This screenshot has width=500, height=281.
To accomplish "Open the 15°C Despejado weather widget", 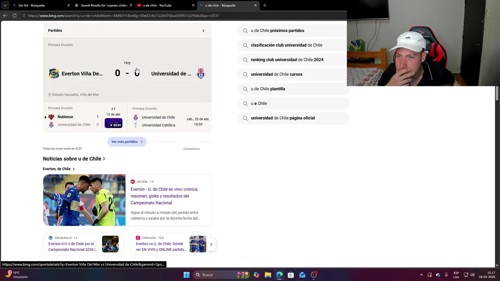I will click(16, 275).
